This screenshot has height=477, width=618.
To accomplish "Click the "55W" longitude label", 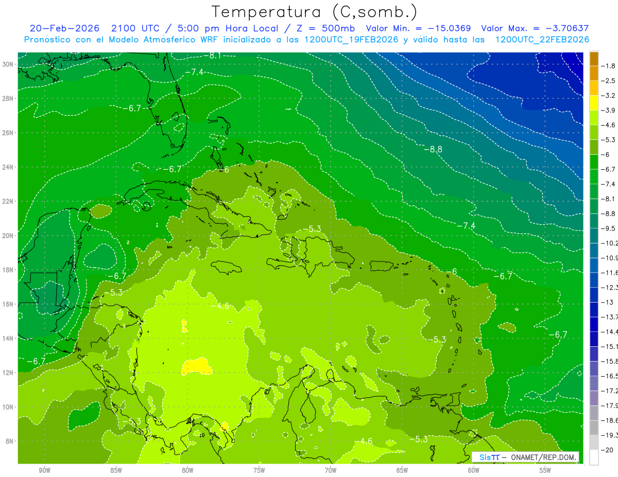I will [x=545, y=470].
